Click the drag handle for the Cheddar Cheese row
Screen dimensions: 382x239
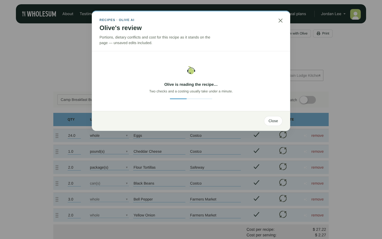point(57,152)
